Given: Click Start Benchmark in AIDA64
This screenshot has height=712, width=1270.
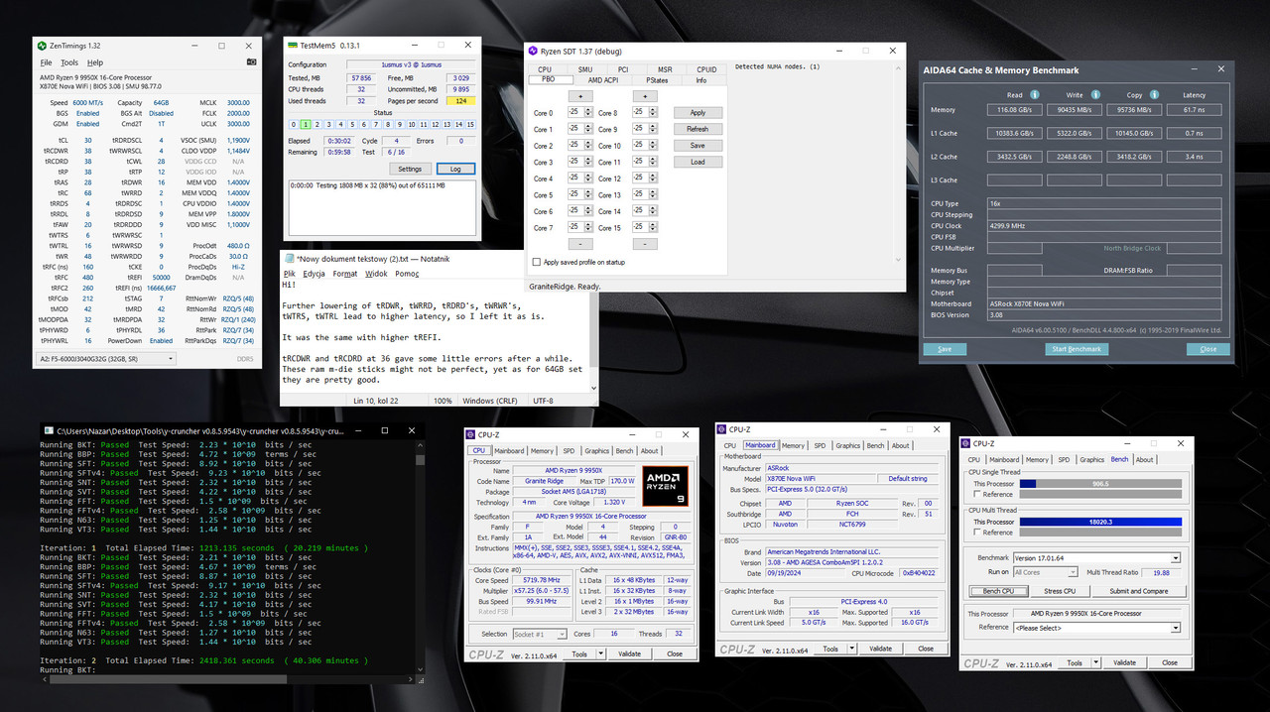Looking at the screenshot, I should 1077,349.
